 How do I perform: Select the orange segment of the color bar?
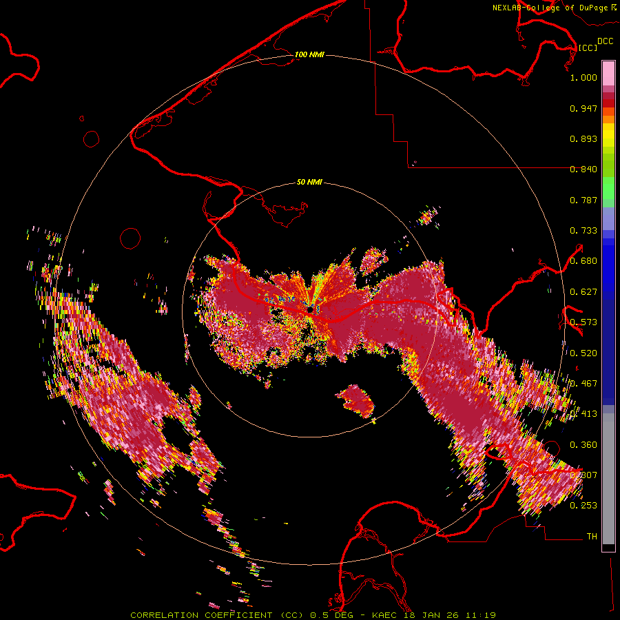tap(608, 119)
